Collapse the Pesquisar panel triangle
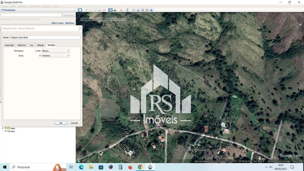The width and height of the screenshot is (304, 171). (x=2, y=10)
